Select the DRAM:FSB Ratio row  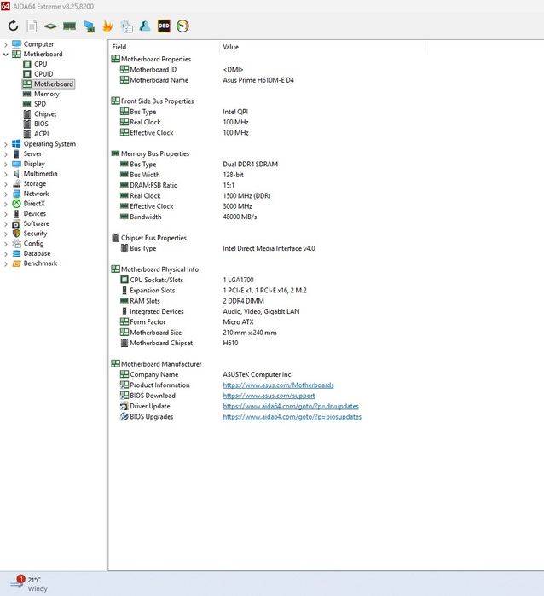tap(177, 185)
